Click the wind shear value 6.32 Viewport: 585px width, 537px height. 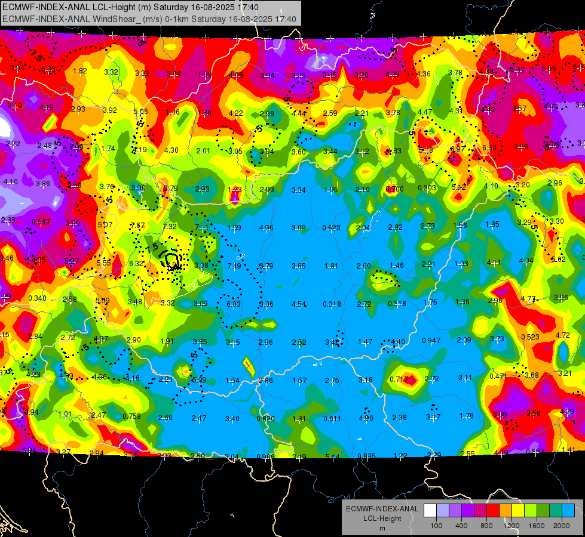coord(136,264)
